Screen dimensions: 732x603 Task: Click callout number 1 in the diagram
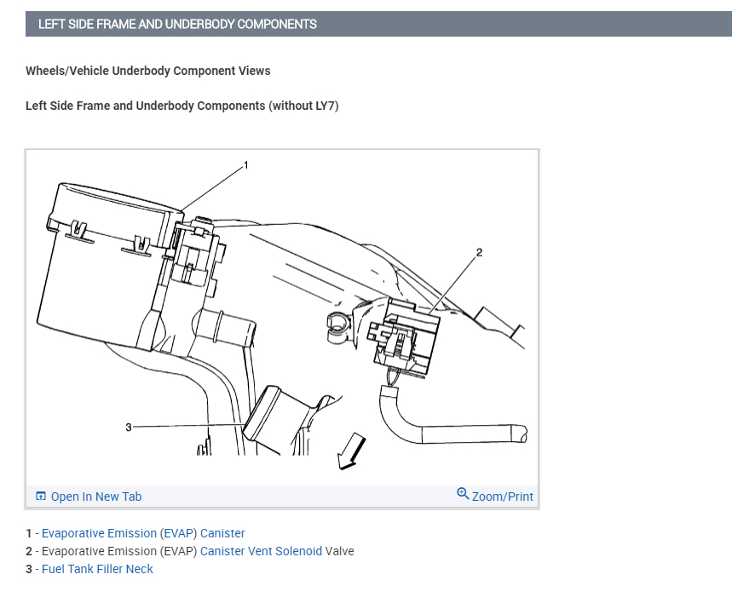(x=246, y=165)
